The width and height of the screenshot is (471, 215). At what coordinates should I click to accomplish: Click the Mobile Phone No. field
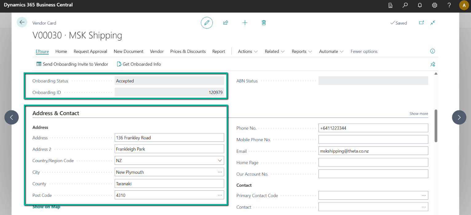click(x=373, y=139)
